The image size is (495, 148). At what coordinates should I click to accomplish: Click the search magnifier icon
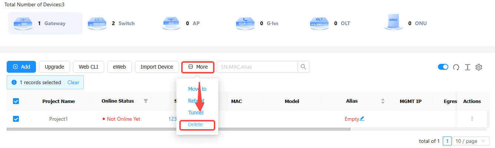[303, 67]
